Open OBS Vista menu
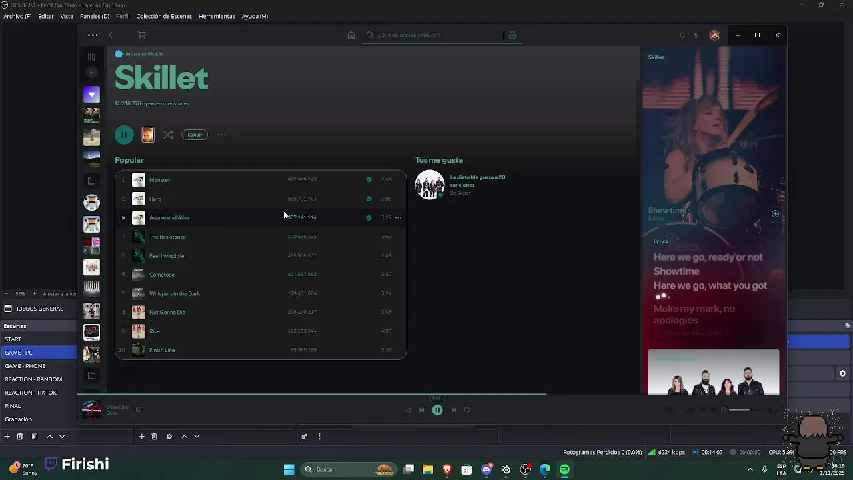Image resolution: width=853 pixels, height=480 pixels. [67, 16]
